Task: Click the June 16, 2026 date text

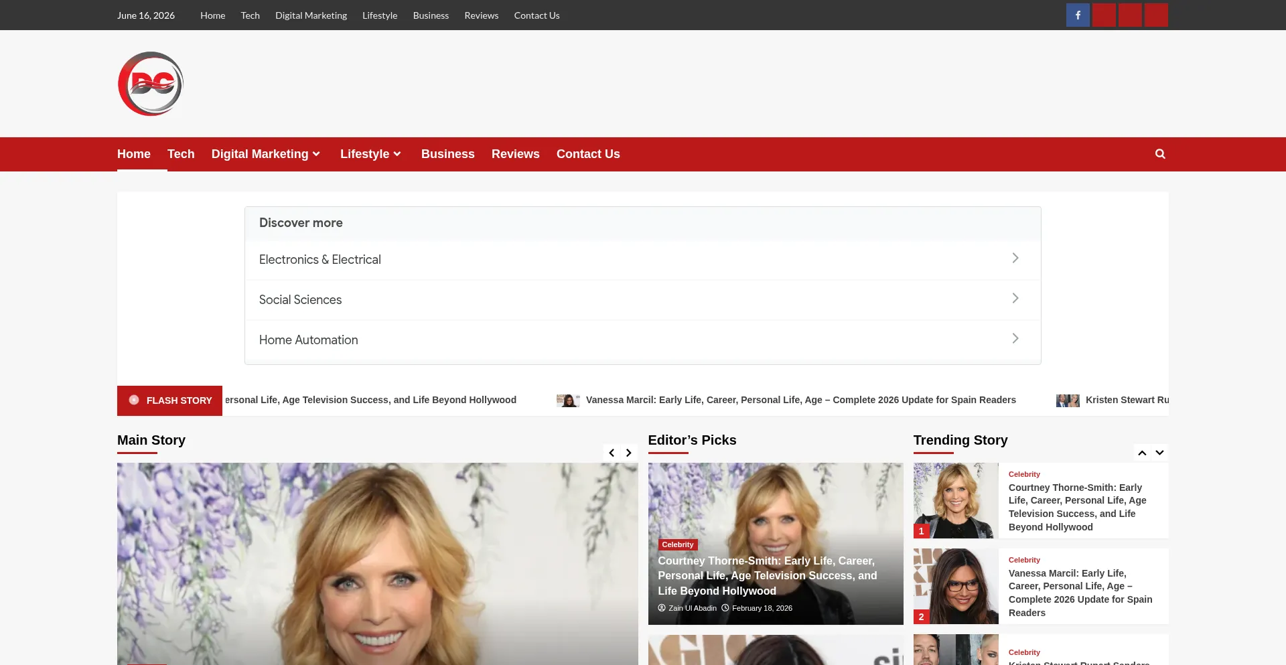Action: (x=146, y=15)
